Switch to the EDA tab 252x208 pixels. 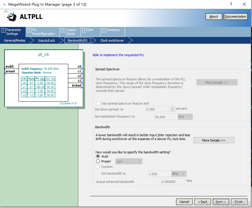pyautogui.click(x=91, y=32)
